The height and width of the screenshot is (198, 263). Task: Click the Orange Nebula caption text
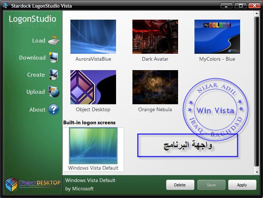coord(155,109)
